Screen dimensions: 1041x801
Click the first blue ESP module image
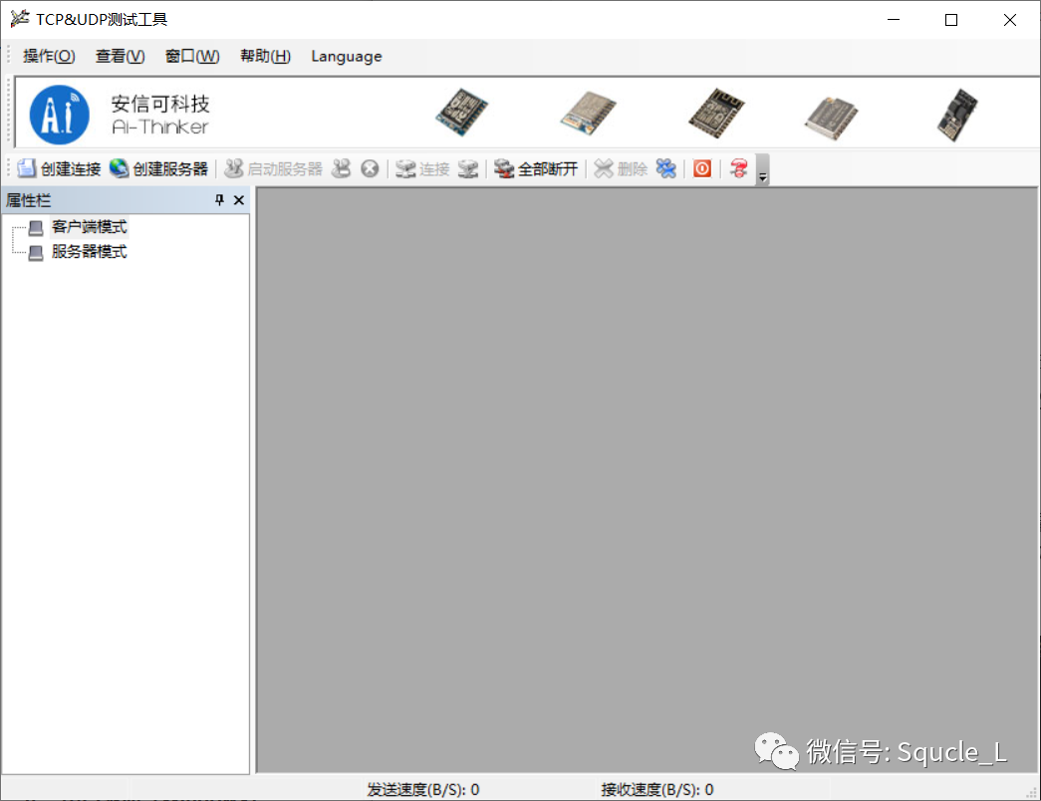[x=462, y=113]
